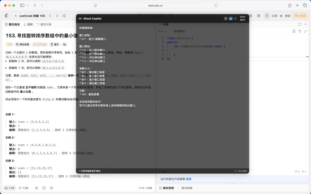Open LeetCode settings gear icon

[x=259, y=16]
